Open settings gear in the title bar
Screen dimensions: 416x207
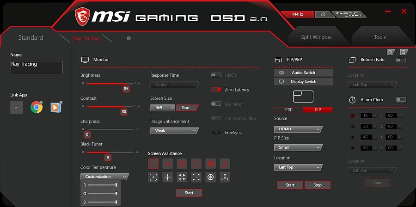point(323,15)
